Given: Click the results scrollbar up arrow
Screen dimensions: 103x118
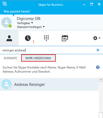Looking at the screenshot, I should (101, 80).
